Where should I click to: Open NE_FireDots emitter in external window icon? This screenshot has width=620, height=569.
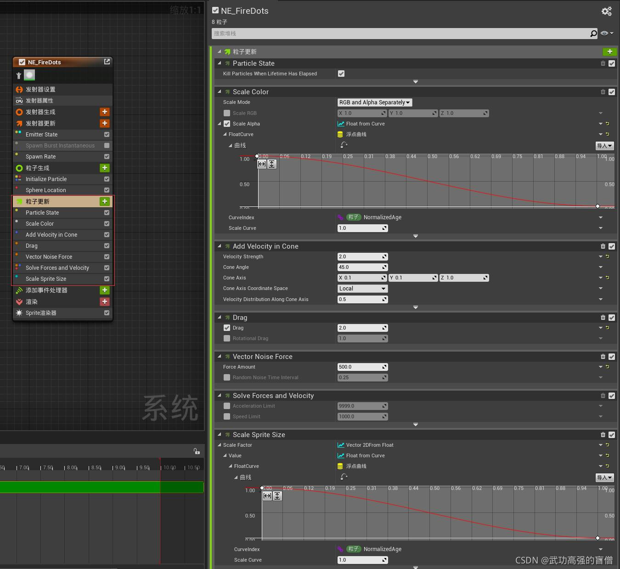click(x=107, y=62)
